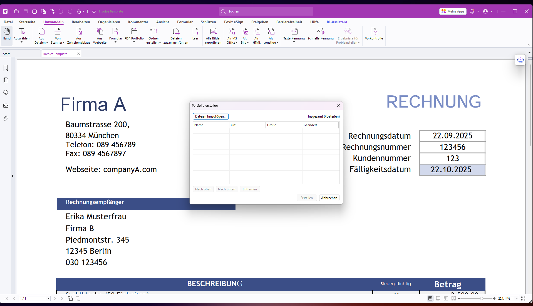Toggle two-page facing view mode
The image size is (533, 306).
pyautogui.click(x=446, y=298)
